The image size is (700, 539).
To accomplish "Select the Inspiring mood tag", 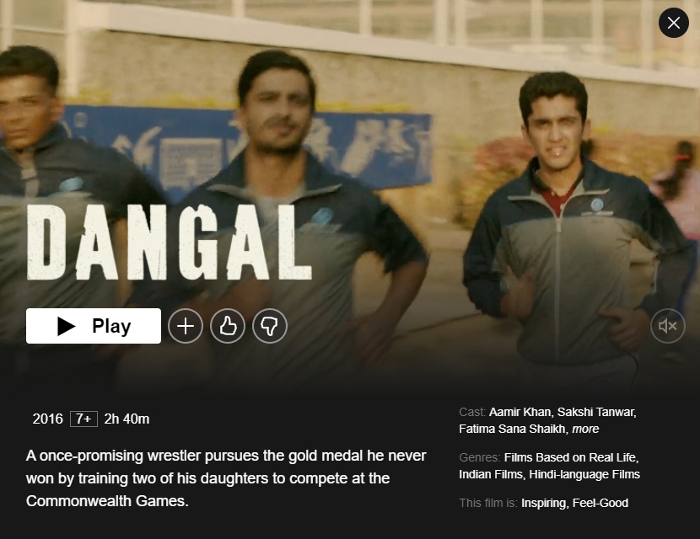I will pos(543,503).
